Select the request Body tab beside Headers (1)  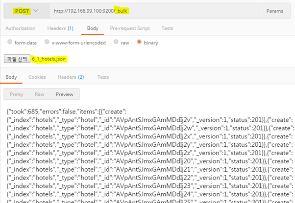click(x=93, y=28)
